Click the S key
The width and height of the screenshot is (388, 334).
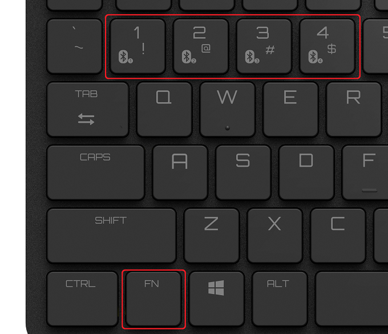(243, 172)
